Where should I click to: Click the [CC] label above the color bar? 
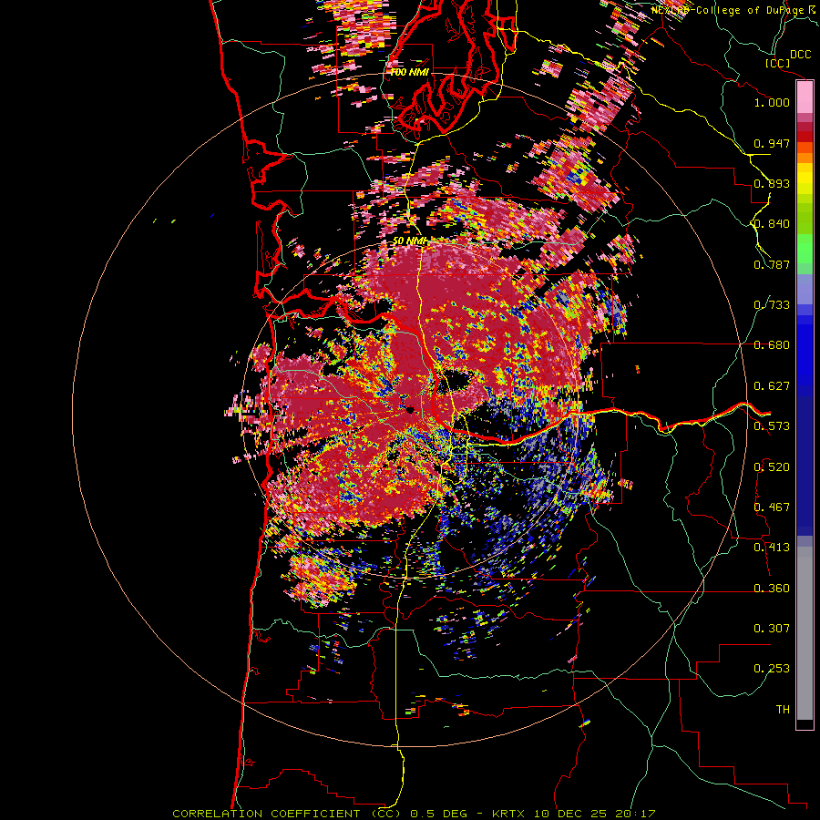tap(777, 63)
